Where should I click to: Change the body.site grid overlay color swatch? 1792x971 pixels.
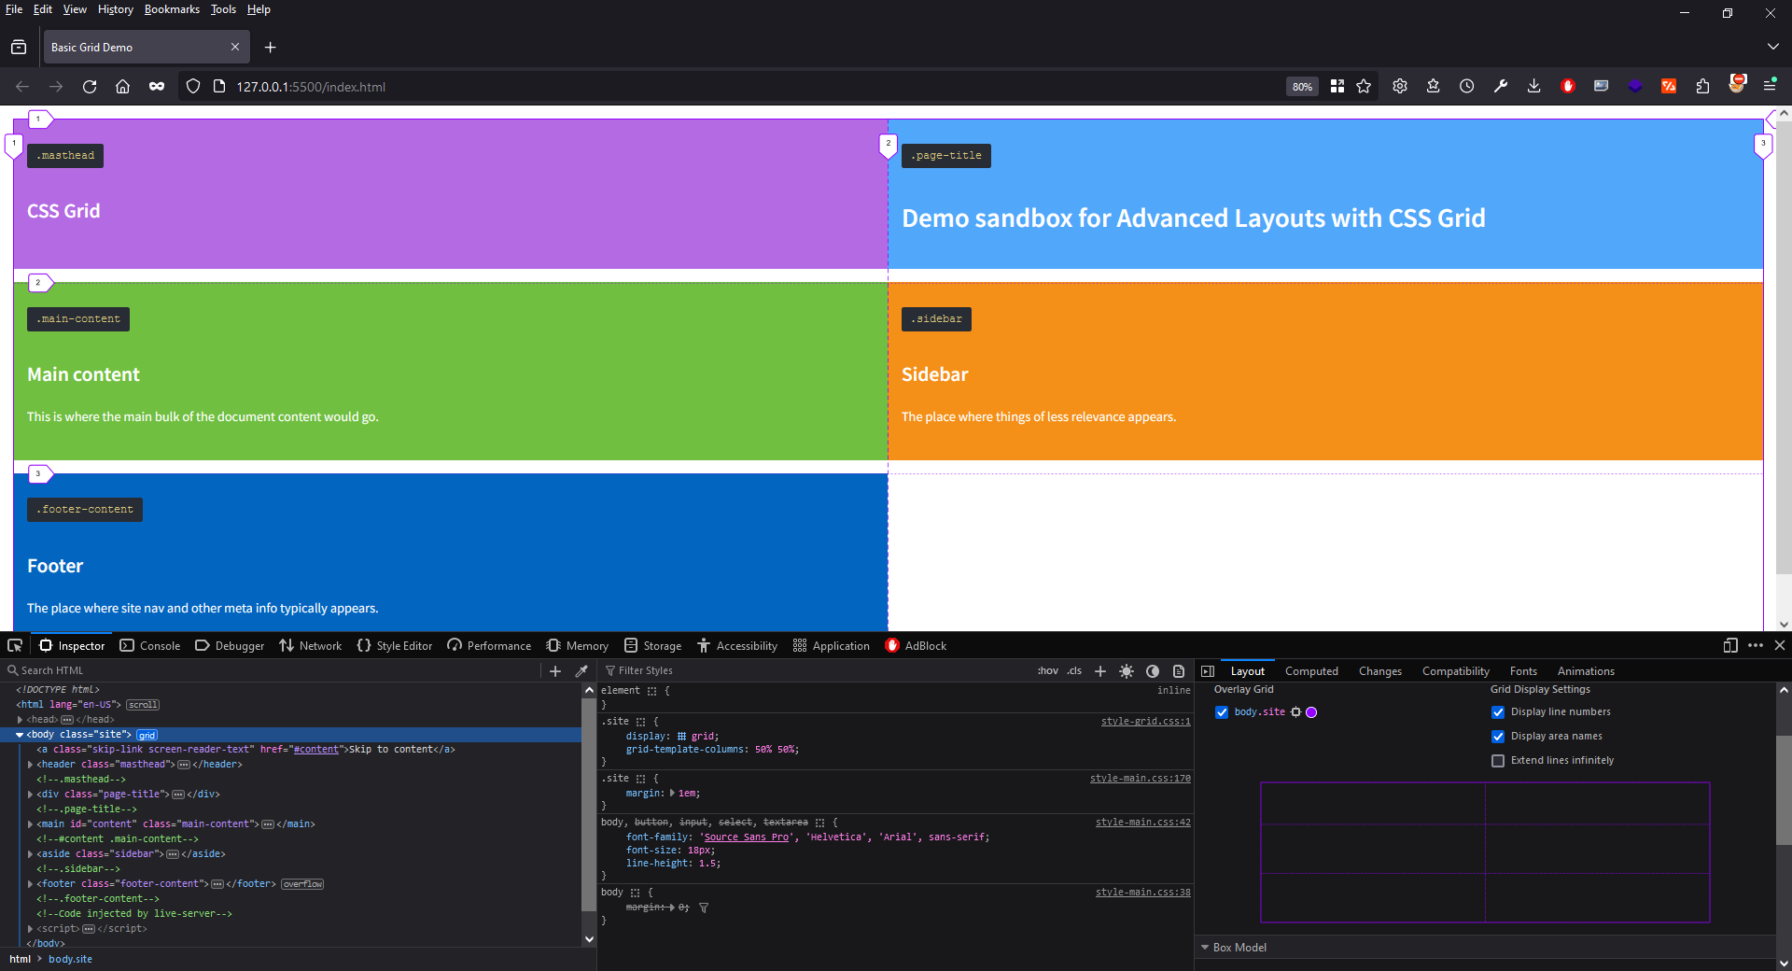[x=1311, y=712]
